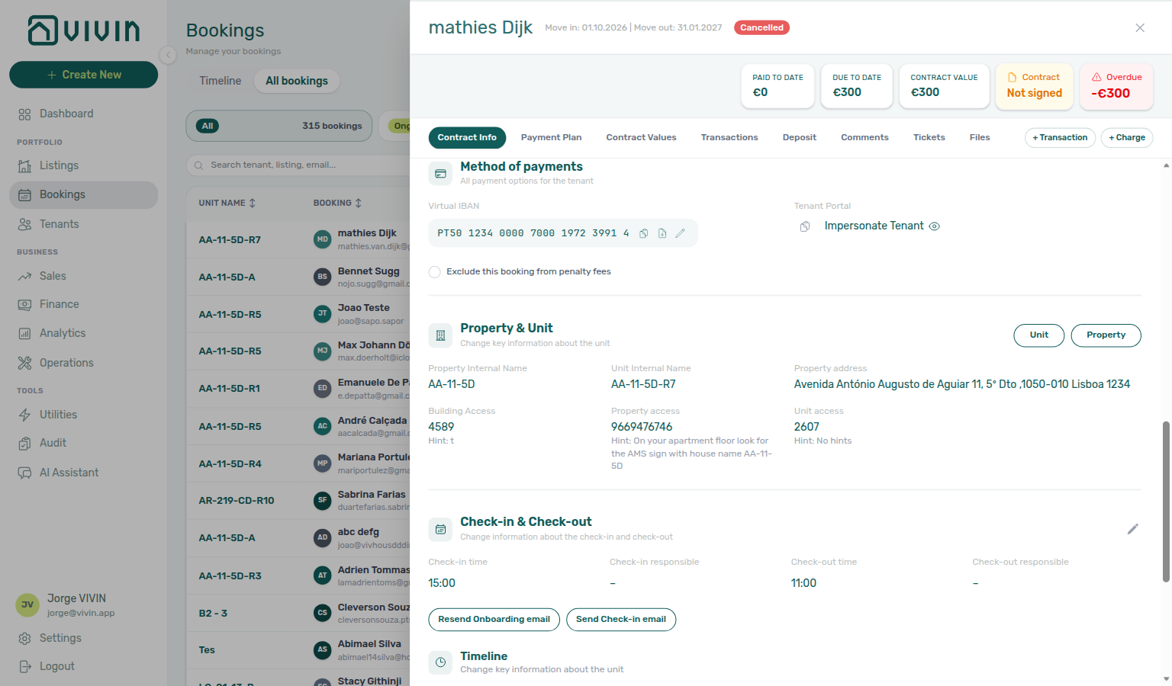Click the Contract Not signed card
Screen dimensions: 1172x686
click(x=1034, y=85)
